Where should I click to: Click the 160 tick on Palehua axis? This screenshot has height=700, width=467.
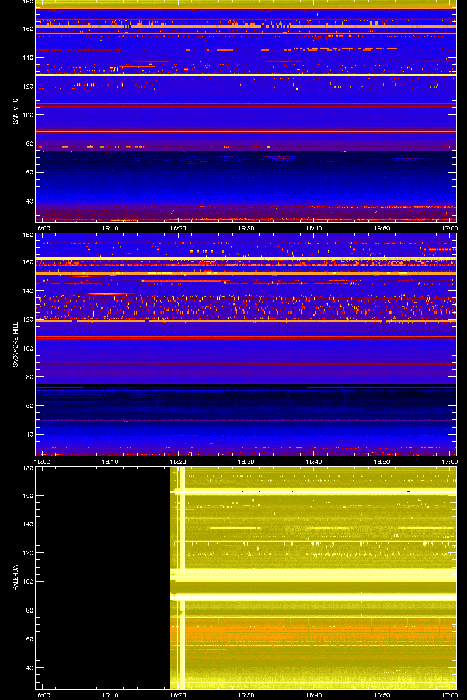coord(27,496)
